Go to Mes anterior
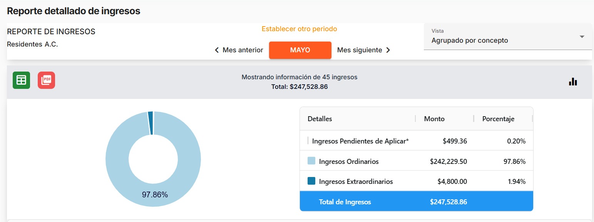This screenshot has width=594, height=222. pos(243,50)
